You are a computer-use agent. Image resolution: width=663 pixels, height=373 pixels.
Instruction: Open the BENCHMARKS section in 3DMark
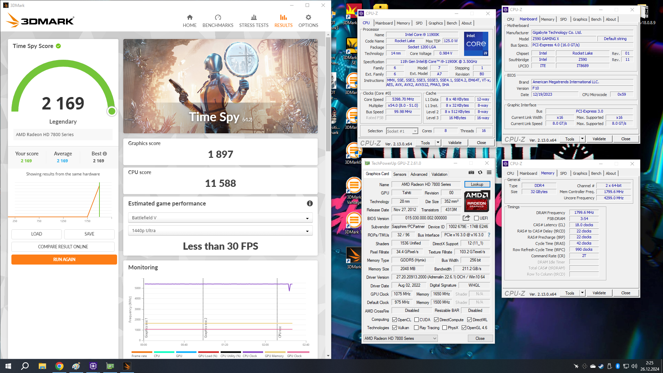(218, 21)
